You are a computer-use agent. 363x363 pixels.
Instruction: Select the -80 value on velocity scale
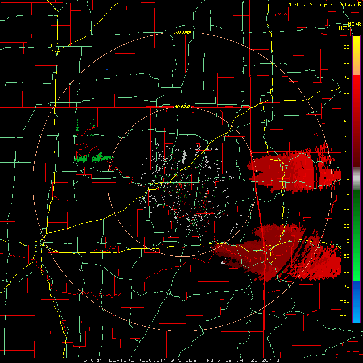pyautogui.click(x=345, y=301)
